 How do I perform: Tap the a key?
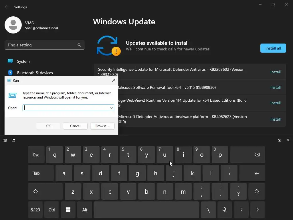(x=64, y=173)
